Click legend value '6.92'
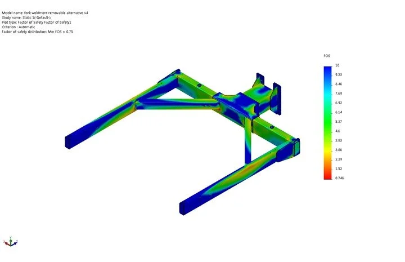This screenshot has width=405, height=262. (339, 103)
